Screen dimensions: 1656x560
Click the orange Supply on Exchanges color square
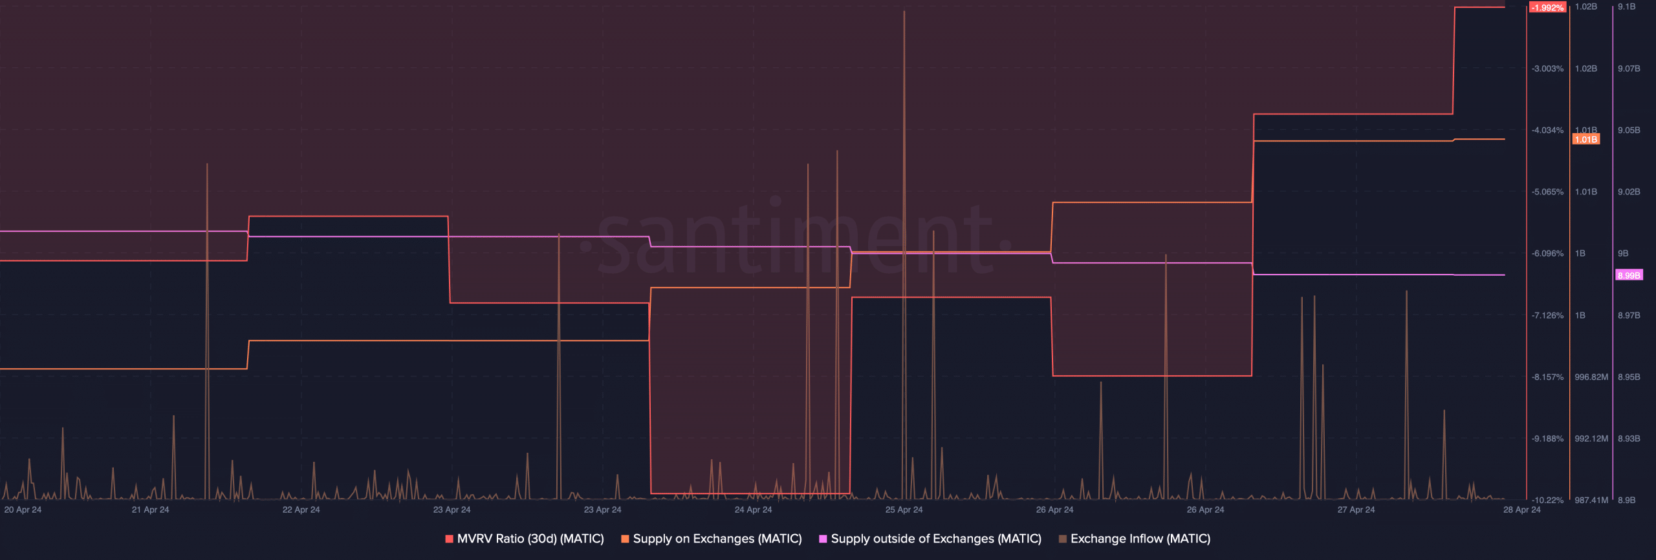625,539
